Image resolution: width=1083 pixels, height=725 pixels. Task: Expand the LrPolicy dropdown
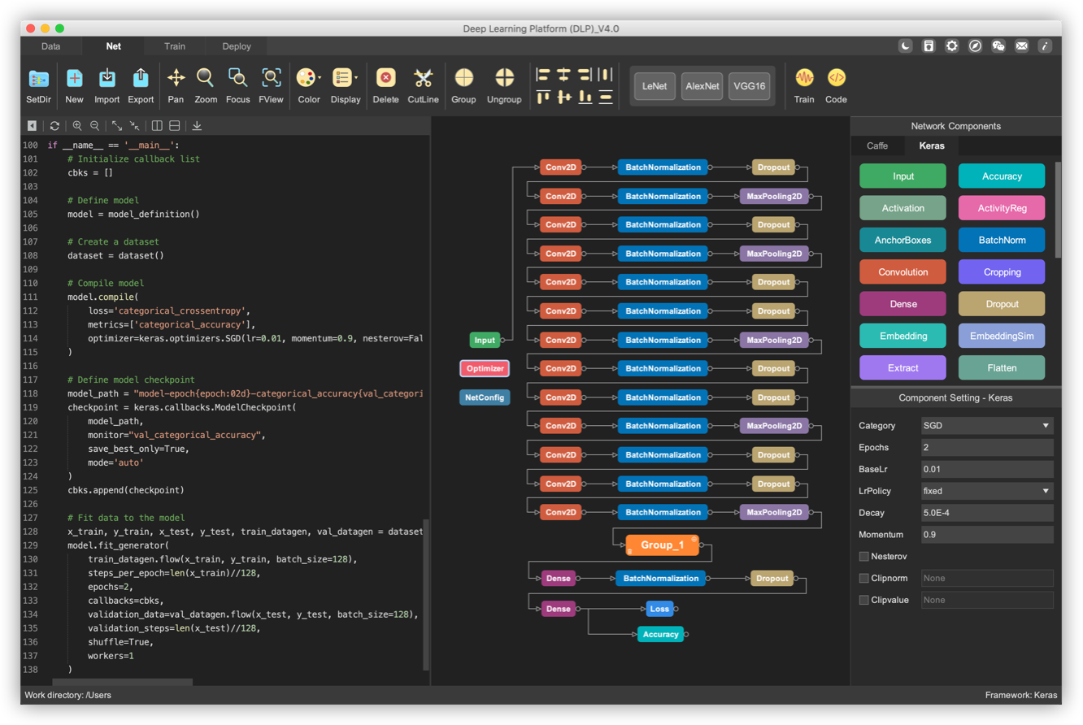tap(986, 491)
